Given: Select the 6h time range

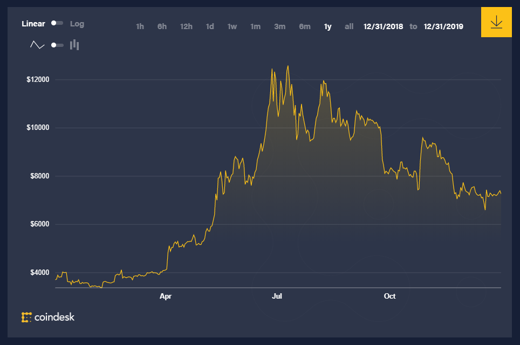Looking at the screenshot, I should (x=162, y=26).
